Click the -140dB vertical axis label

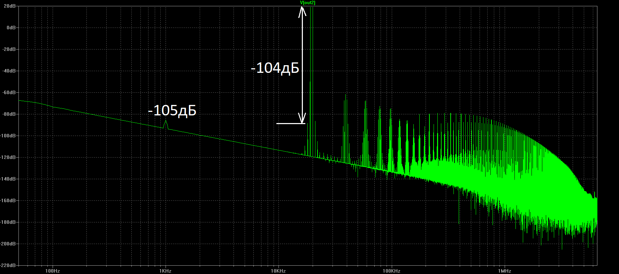point(8,179)
